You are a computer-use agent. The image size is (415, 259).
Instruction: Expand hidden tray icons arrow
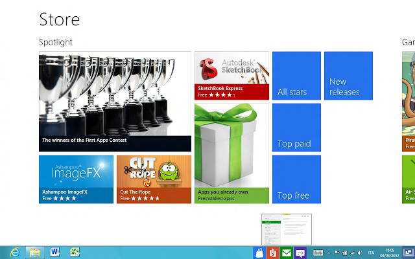pos(329,253)
